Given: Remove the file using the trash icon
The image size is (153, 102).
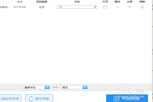Looking at the screenshot, I should coord(142,7).
